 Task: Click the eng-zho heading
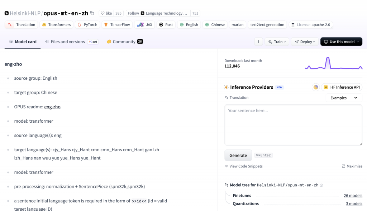pos(13,64)
